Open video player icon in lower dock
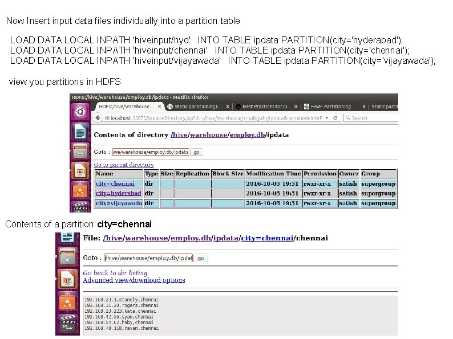This screenshot has height=339, width=453. [67, 324]
